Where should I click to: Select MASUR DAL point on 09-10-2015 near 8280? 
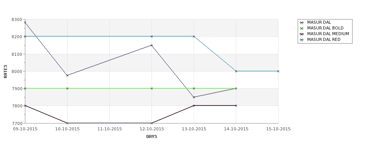point(25,22)
